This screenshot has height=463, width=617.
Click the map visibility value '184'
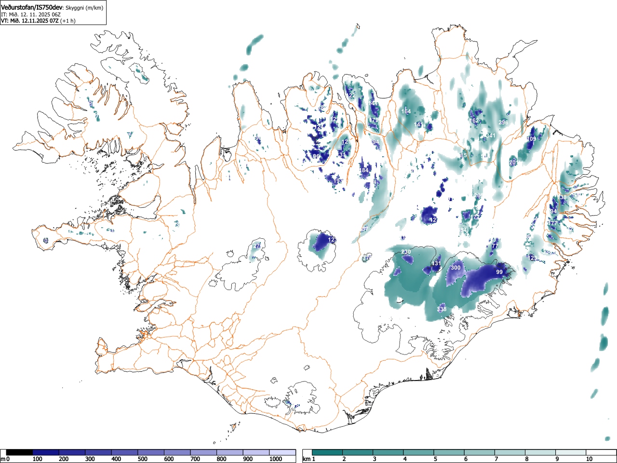tap(364, 170)
